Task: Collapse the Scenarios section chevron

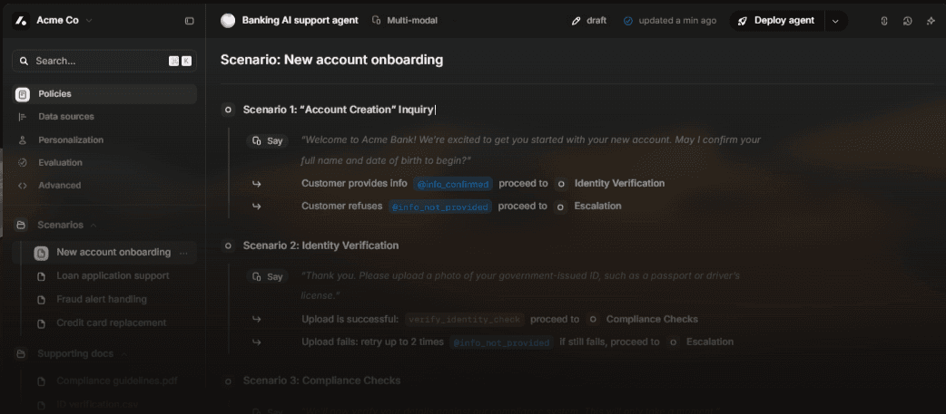Action: (94, 225)
